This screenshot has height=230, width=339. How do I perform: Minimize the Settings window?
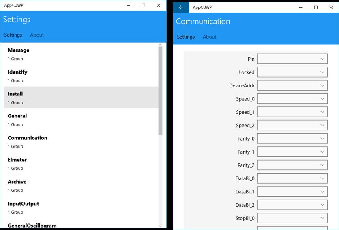click(128, 5)
